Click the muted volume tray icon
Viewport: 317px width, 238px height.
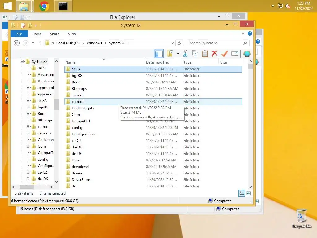(x=288, y=6)
